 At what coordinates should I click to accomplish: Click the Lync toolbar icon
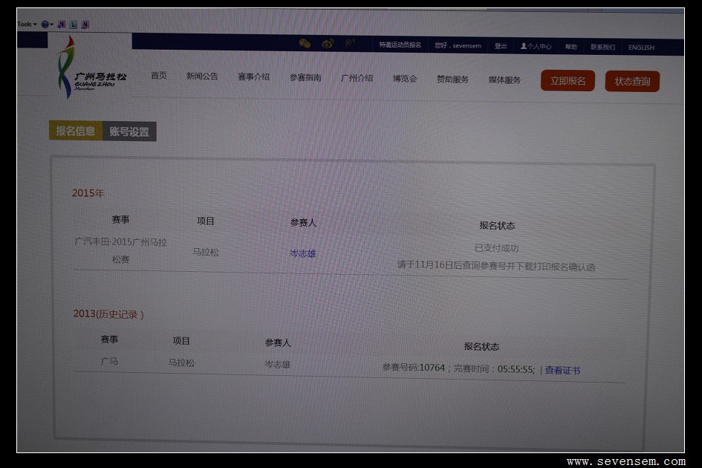point(74,25)
